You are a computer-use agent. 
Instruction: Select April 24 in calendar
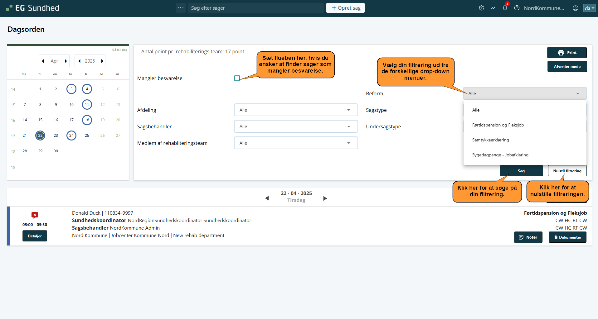(71, 136)
